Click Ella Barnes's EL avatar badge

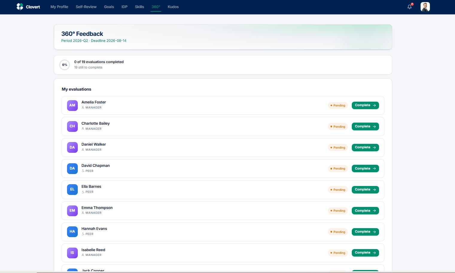pos(72,190)
